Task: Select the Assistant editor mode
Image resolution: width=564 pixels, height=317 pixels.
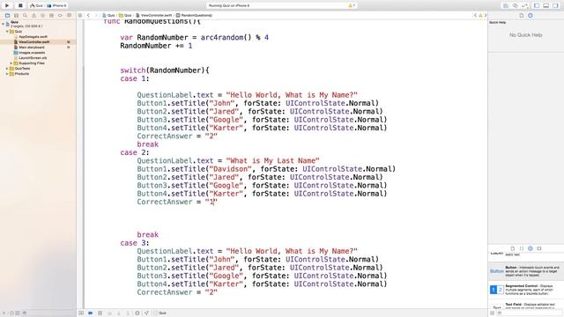Action: [516, 6]
